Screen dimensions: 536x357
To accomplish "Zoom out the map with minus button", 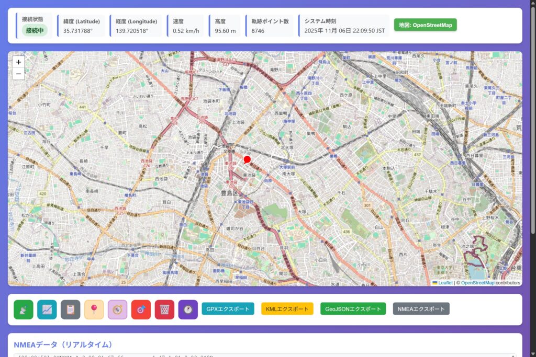I will (x=19, y=74).
